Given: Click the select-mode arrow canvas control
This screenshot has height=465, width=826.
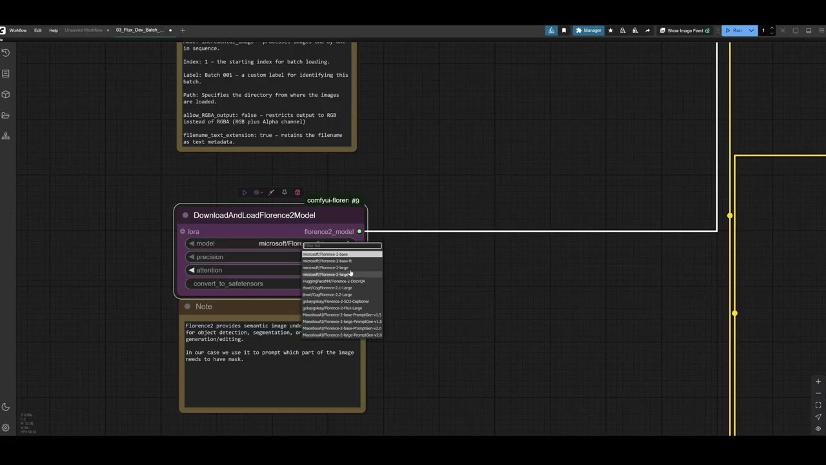Looking at the screenshot, I should 818,417.
